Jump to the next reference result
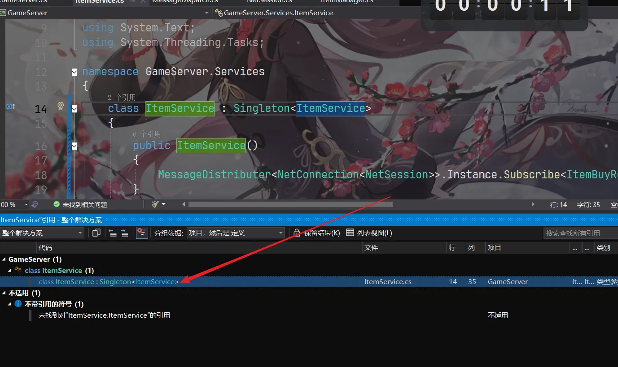This screenshot has height=367, width=618. [x=125, y=233]
